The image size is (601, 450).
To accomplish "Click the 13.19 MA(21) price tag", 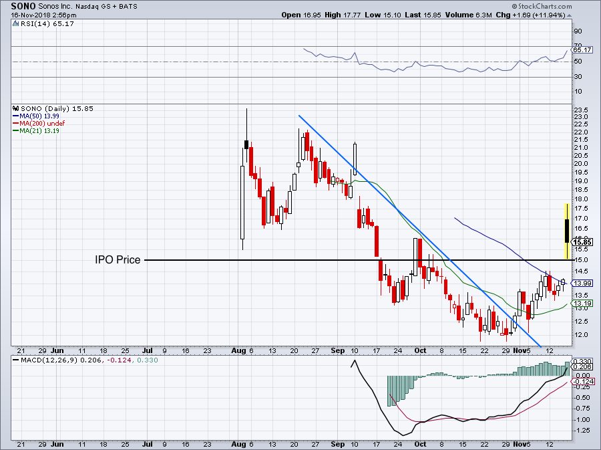I will click(x=582, y=303).
